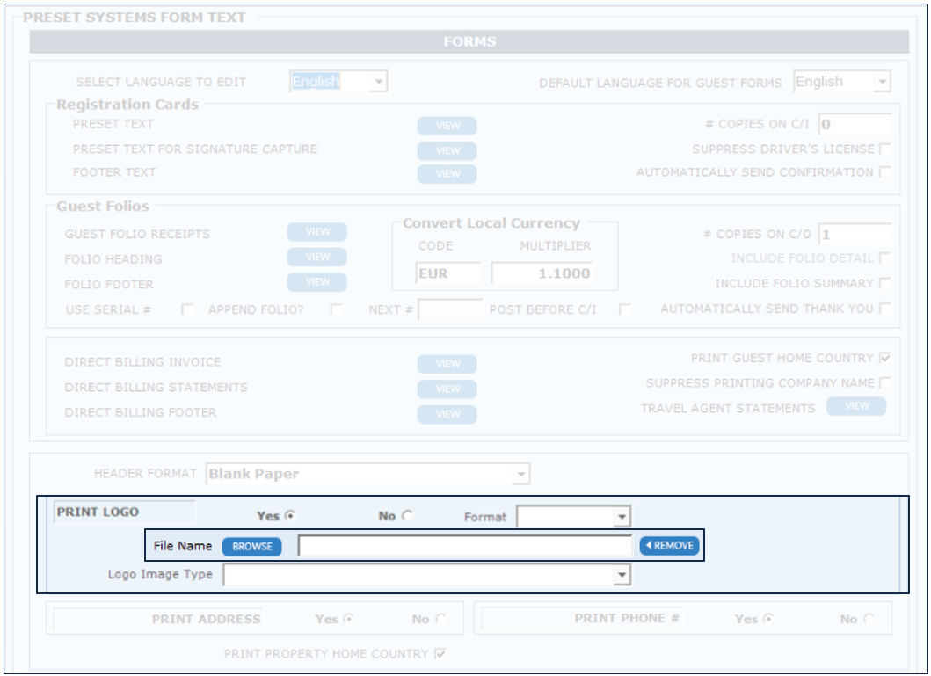
Task: Open Select Language to Edit dropdown
Action: pos(378,82)
